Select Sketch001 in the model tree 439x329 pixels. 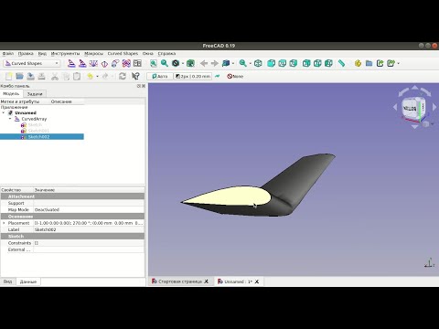pos(38,131)
